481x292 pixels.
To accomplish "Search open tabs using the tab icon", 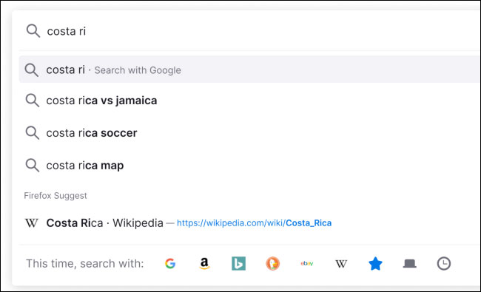I will click(409, 263).
